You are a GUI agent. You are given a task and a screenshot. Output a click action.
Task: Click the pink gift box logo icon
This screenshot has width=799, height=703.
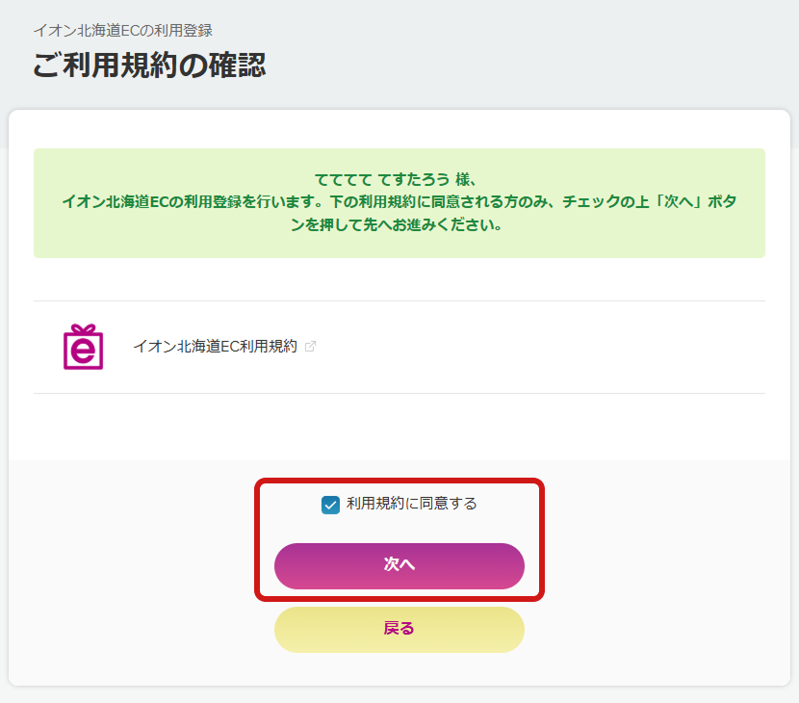(83, 347)
